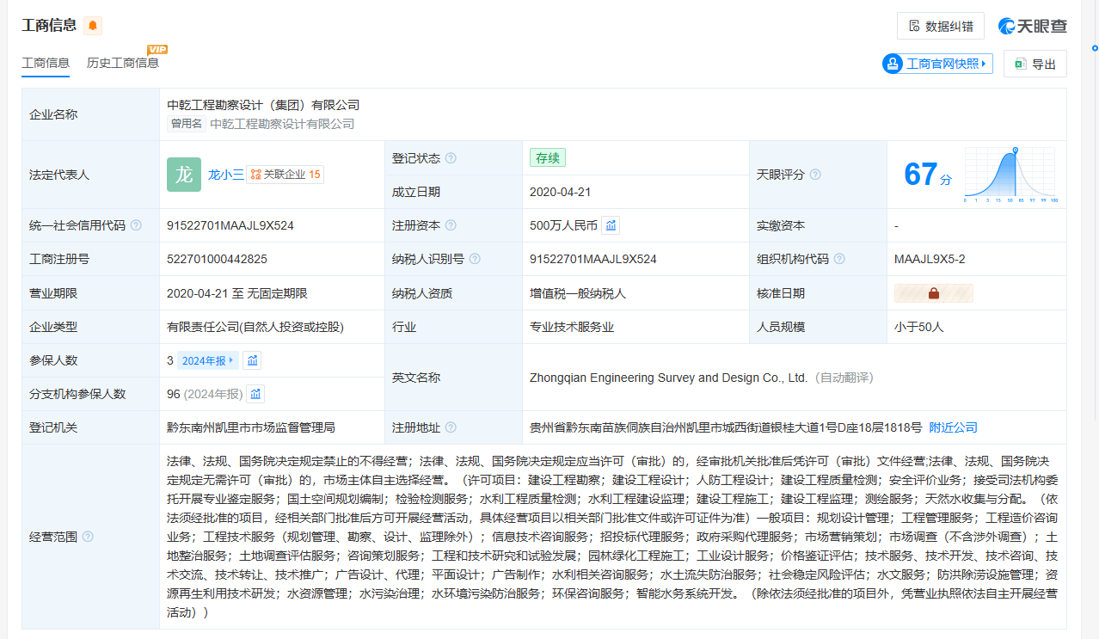Click the help icon next to 注册地址
Image resolution: width=1099 pixels, height=639 pixels.
tap(451, 427)
